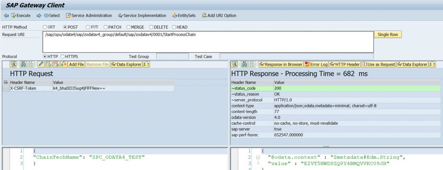
Task: Click Use as Request button
Action: pos(379,64)
